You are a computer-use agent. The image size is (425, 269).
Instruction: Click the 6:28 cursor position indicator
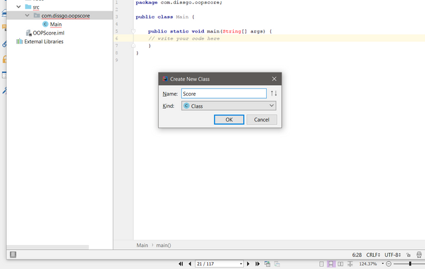point(357,255)
